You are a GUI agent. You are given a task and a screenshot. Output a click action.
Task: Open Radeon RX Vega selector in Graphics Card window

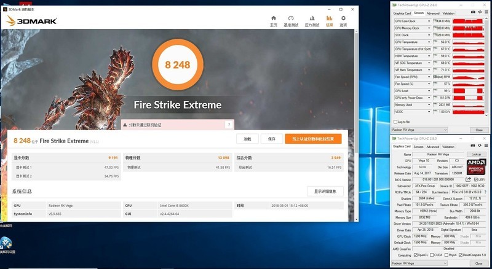click(x=419, y=263)
